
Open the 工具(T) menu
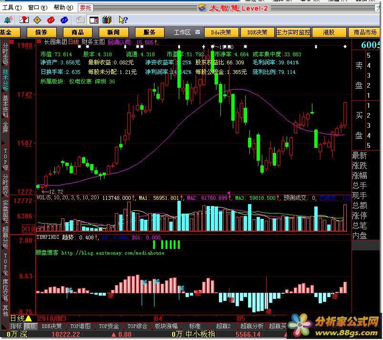pos(12,8)
